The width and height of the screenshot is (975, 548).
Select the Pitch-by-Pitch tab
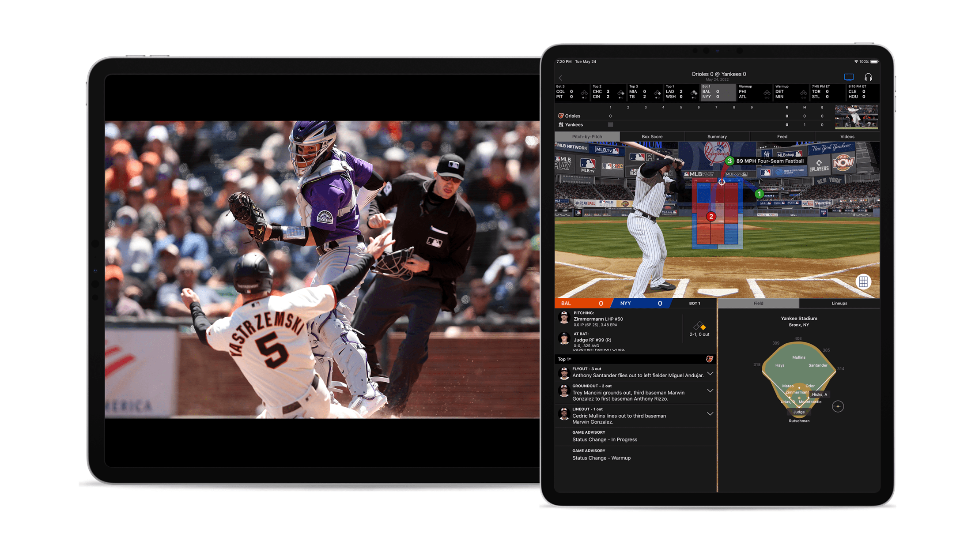point(585,137)
